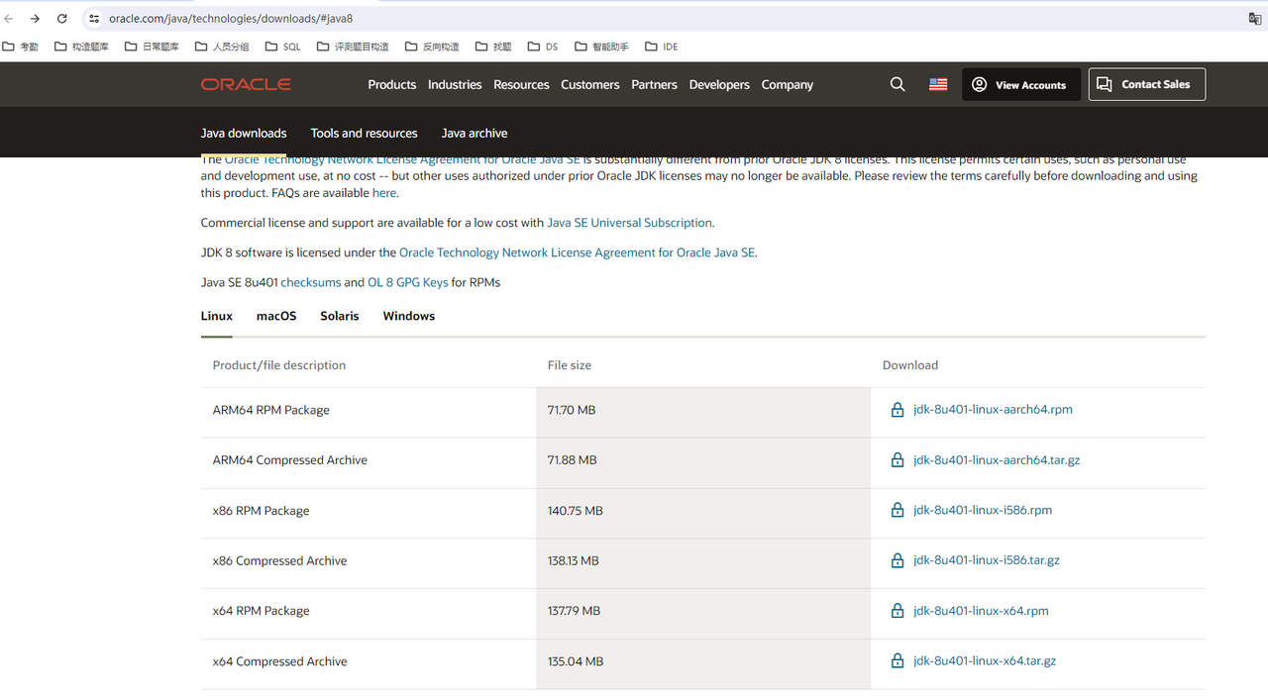
Task: Download jdk-8u401-linux-aarch64.tar.gz
Action: click(x=997, y=460)
